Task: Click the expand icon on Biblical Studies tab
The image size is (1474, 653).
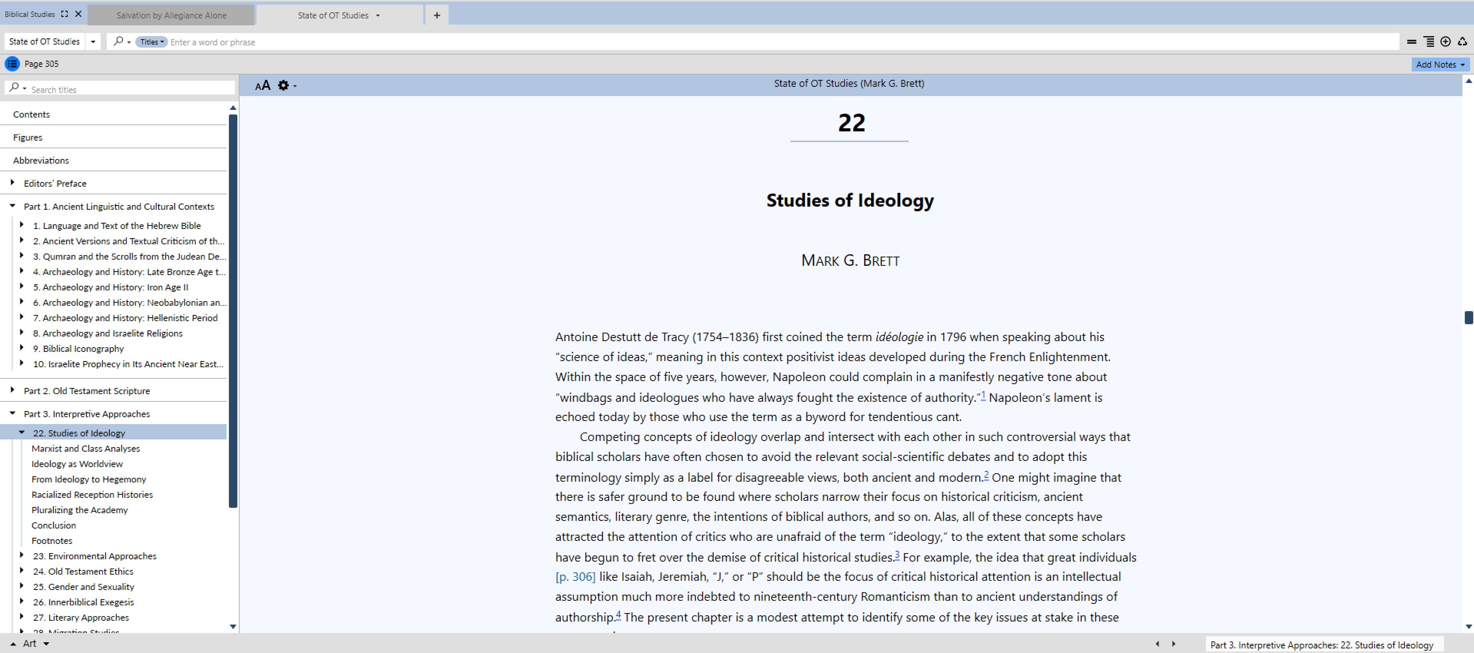Action: click(x=65, y=14)
